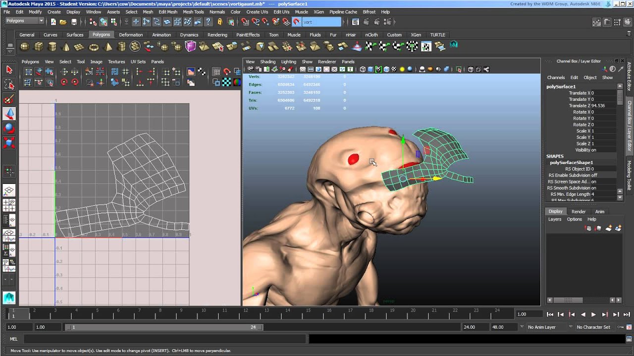Switch to Render layer tab
Viewport: 634px width, 356px height.
click(579, 212)
